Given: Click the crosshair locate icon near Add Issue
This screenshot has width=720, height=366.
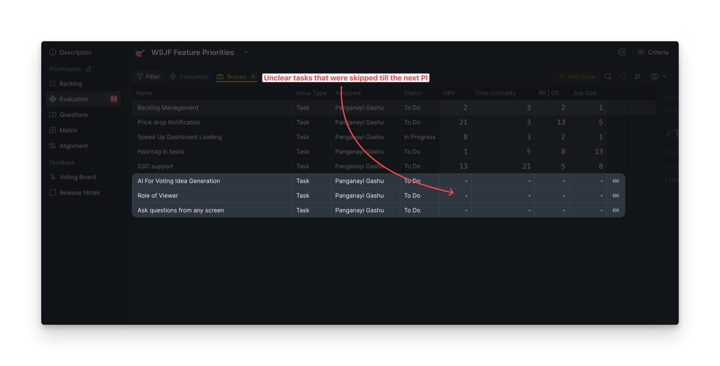Looking at the screenshot, I should click(x=623, y=77).
